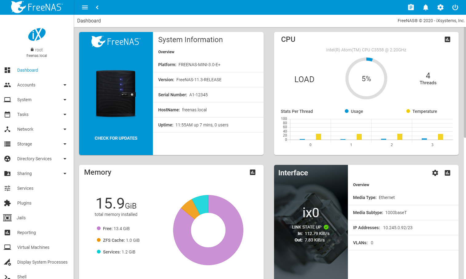The height and width of the screenshot is (279, 466).
Task: Open the Task Manager clipboard icon
Action: coord(411,7)
